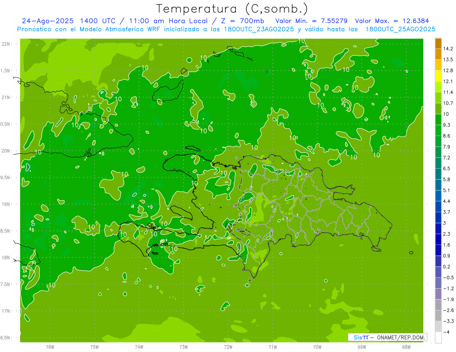Image resolution: width=456 pixels, height=352 pixels.
Task: Click the "73W" longitude axis label
Action: 184,347
